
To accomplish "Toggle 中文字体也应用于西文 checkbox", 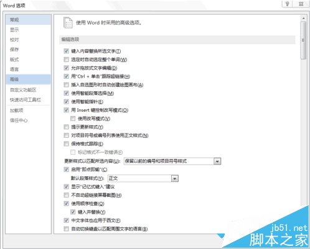I will (x=66, y=220).
